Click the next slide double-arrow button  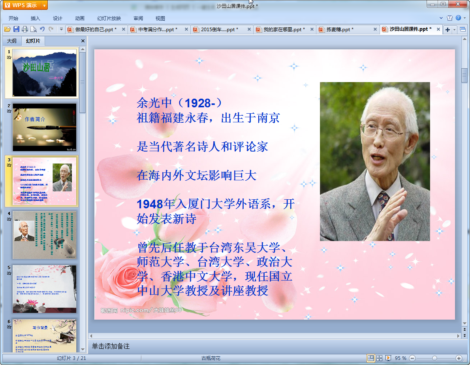[464, 335]
